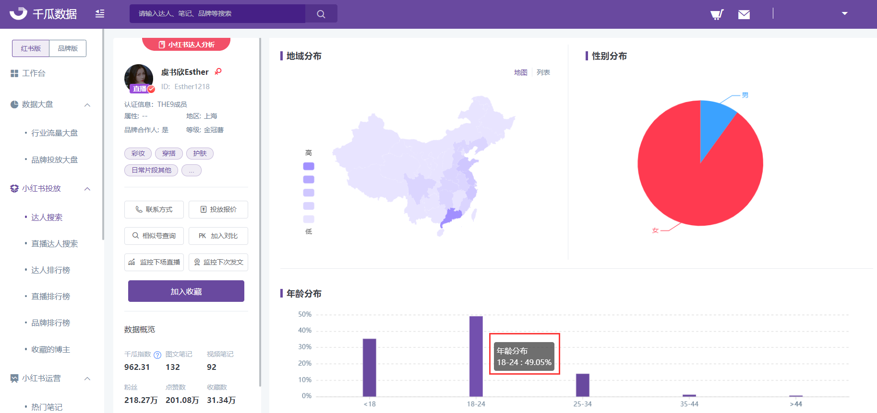Image resolution: width=877 pixels, height=413 pixels.
Task: Click the sidebar collapse menu icon
Action: click(100, 14)
